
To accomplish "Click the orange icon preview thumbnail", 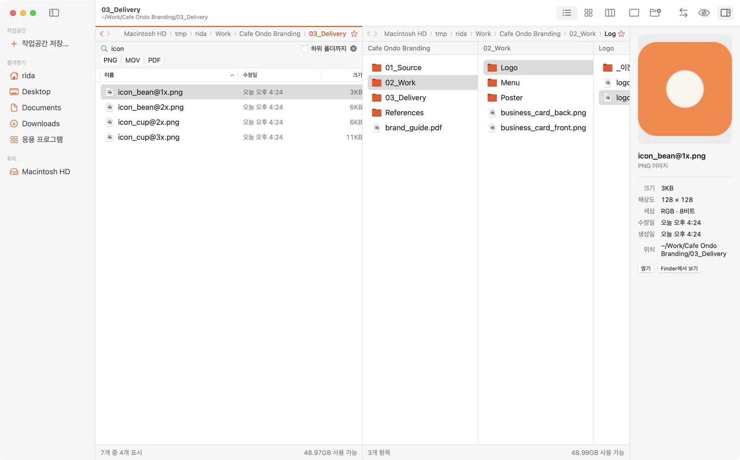I will pos(685,89).
